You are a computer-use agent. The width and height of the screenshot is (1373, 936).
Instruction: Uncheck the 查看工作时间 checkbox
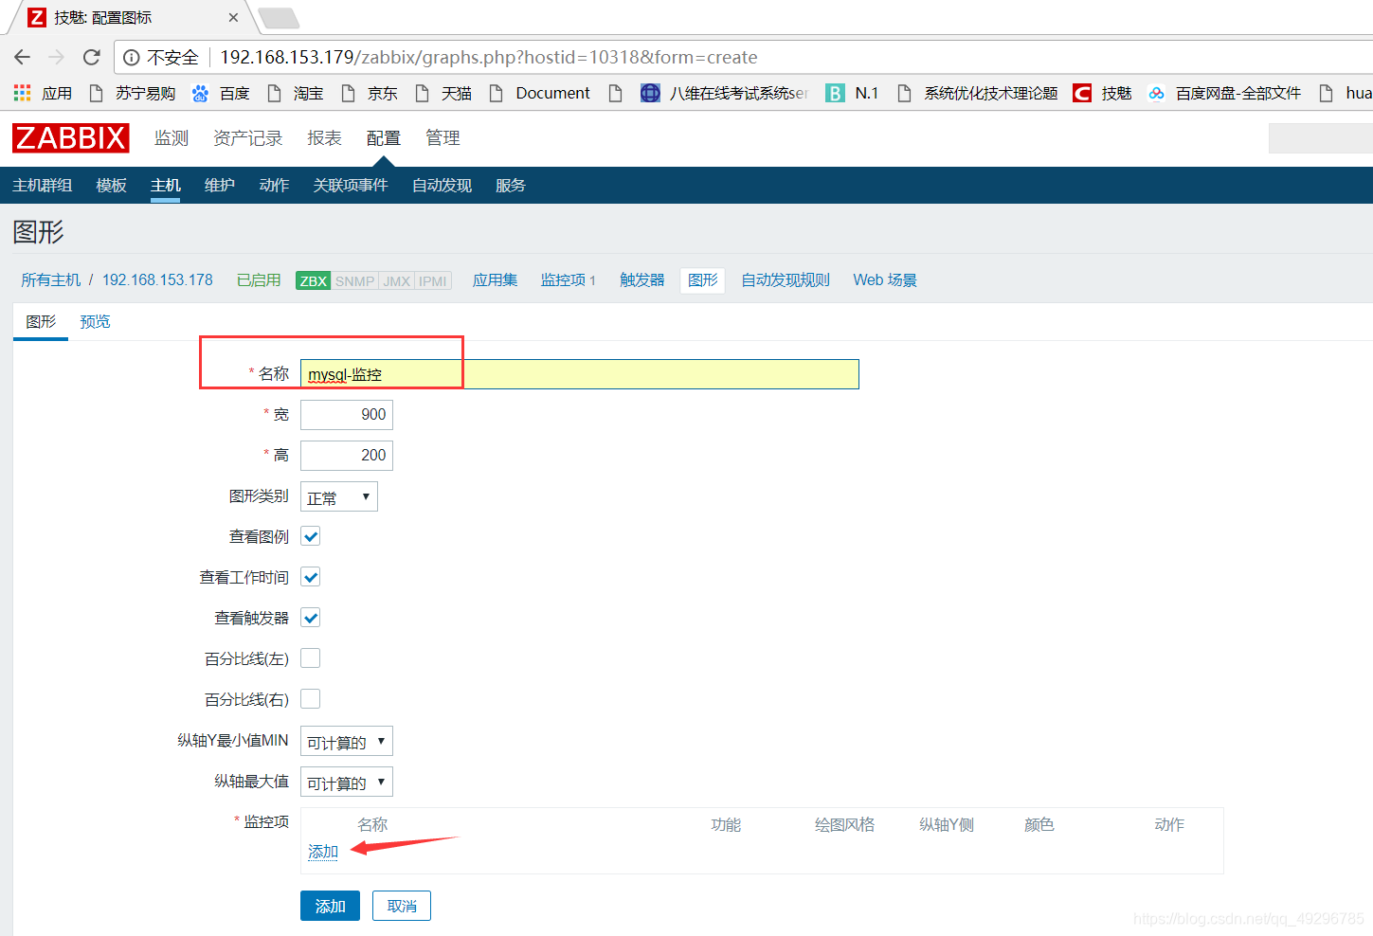pyautogui.click(x=311, y=577)
